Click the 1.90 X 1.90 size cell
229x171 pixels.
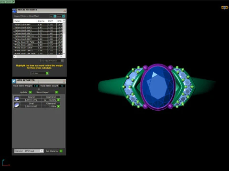pos(31,100)
